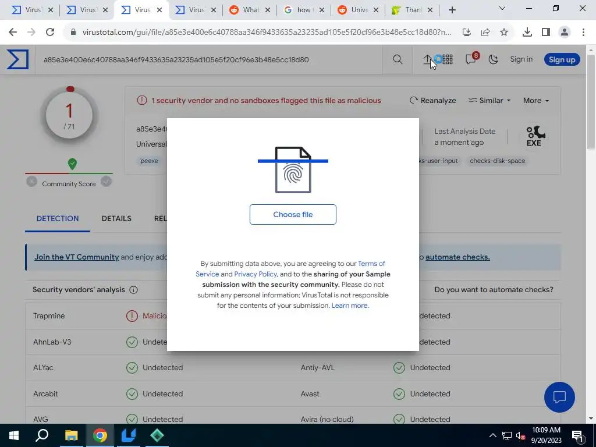Image resolution: width=596 pixels, height=447 pixels.
Task: Click the muted volume tray icon
Action: click(520, 435)
